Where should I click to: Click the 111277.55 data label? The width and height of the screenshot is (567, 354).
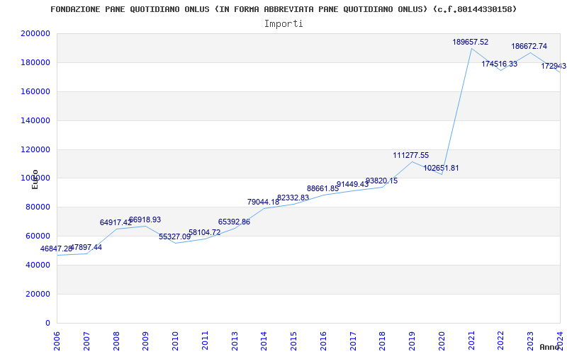tap(411, 155)
